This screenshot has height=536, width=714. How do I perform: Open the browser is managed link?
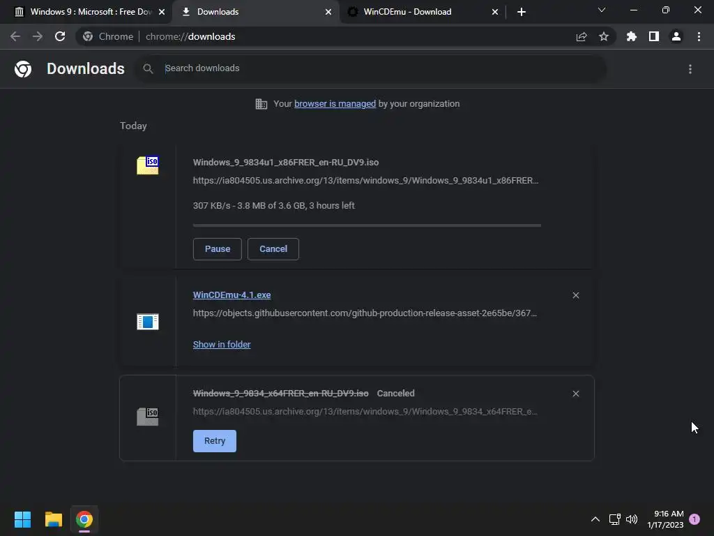coord(335,103)
